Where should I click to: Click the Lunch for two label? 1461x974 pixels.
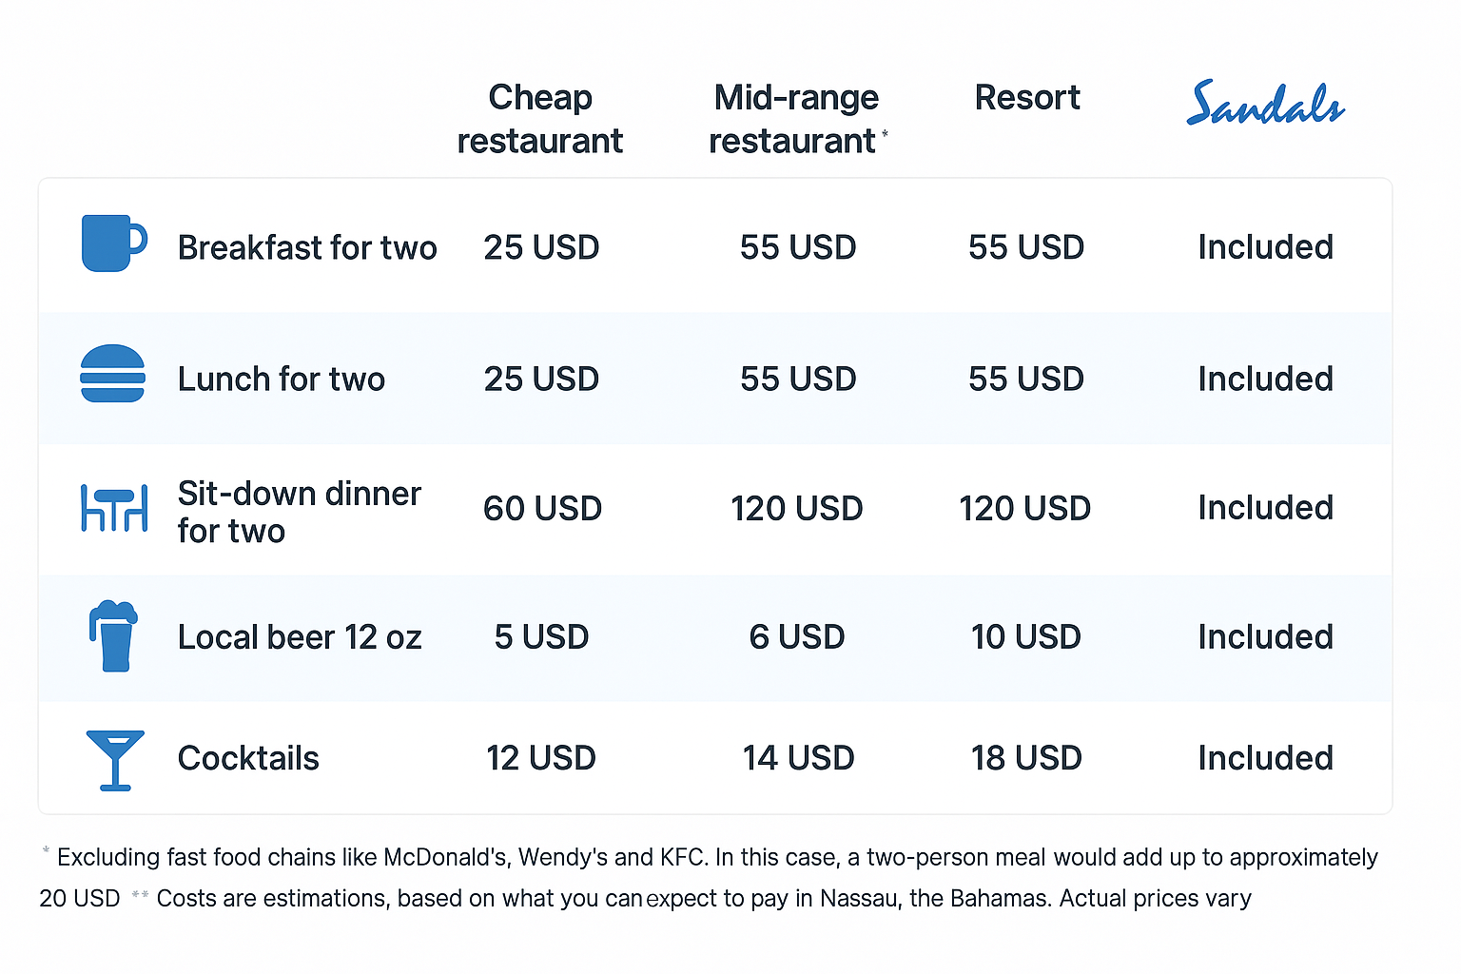click(282, 380)
